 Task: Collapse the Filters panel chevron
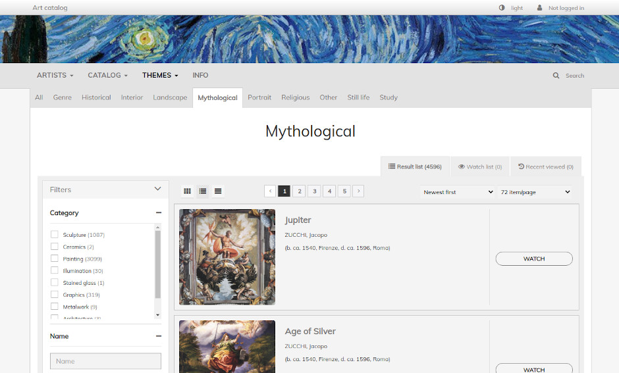(x=157, y=189)
